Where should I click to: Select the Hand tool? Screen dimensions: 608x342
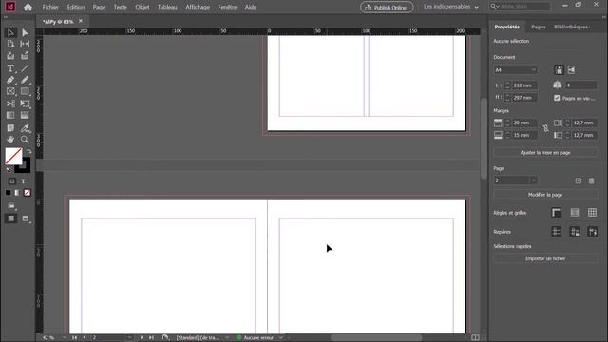point(10,140)
